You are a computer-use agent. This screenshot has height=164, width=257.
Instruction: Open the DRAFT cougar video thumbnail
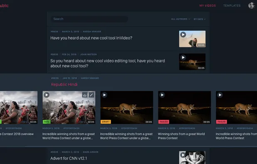[127, 107]
